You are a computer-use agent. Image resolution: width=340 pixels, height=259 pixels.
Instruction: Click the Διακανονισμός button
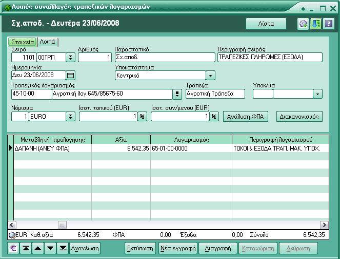coord(299,117)
